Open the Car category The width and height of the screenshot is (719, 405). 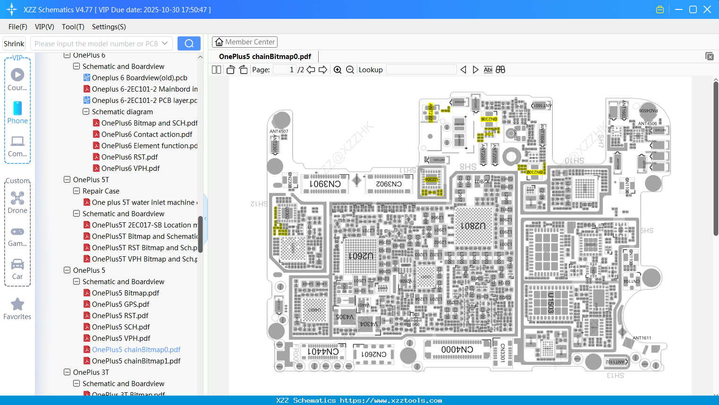pyautogui.click(x=17, y=269)
